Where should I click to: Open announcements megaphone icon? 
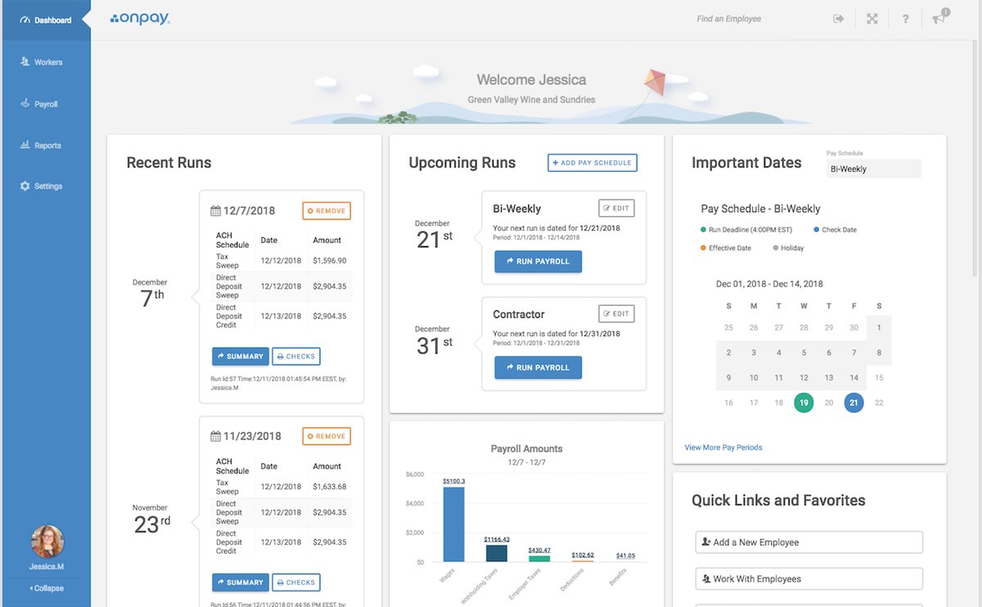click(939, 18)
